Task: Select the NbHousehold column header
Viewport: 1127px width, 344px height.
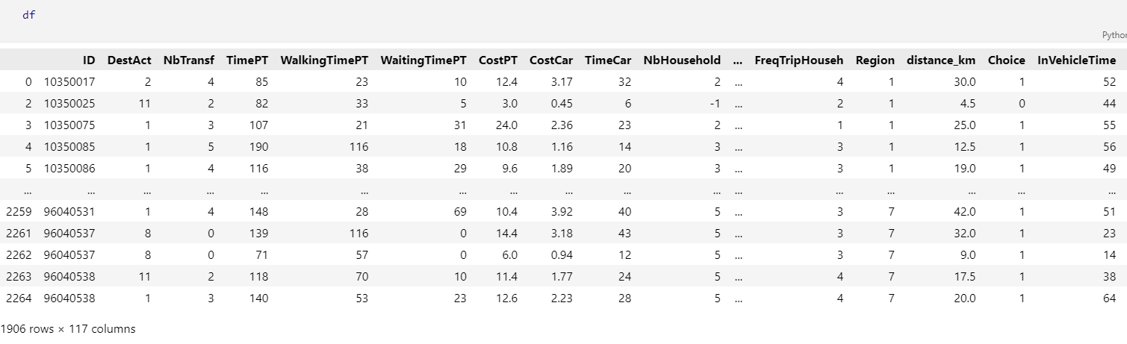Action: tap(682, 60)
